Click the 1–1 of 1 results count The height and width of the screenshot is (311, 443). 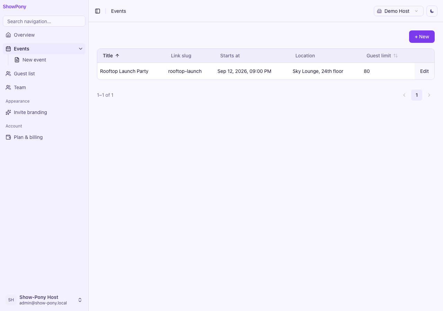pyautogui.click(x=105, y=95)
